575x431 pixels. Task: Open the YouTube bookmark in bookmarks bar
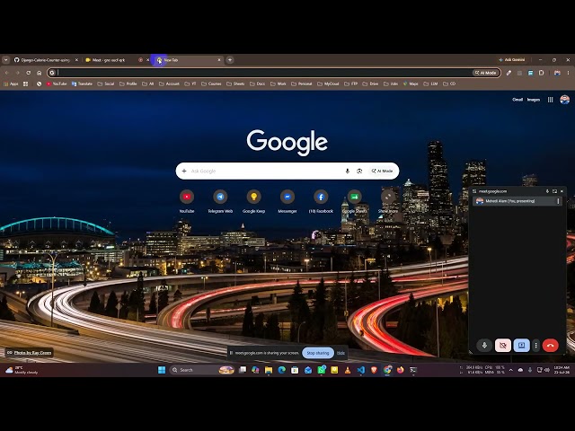(57, 84)
